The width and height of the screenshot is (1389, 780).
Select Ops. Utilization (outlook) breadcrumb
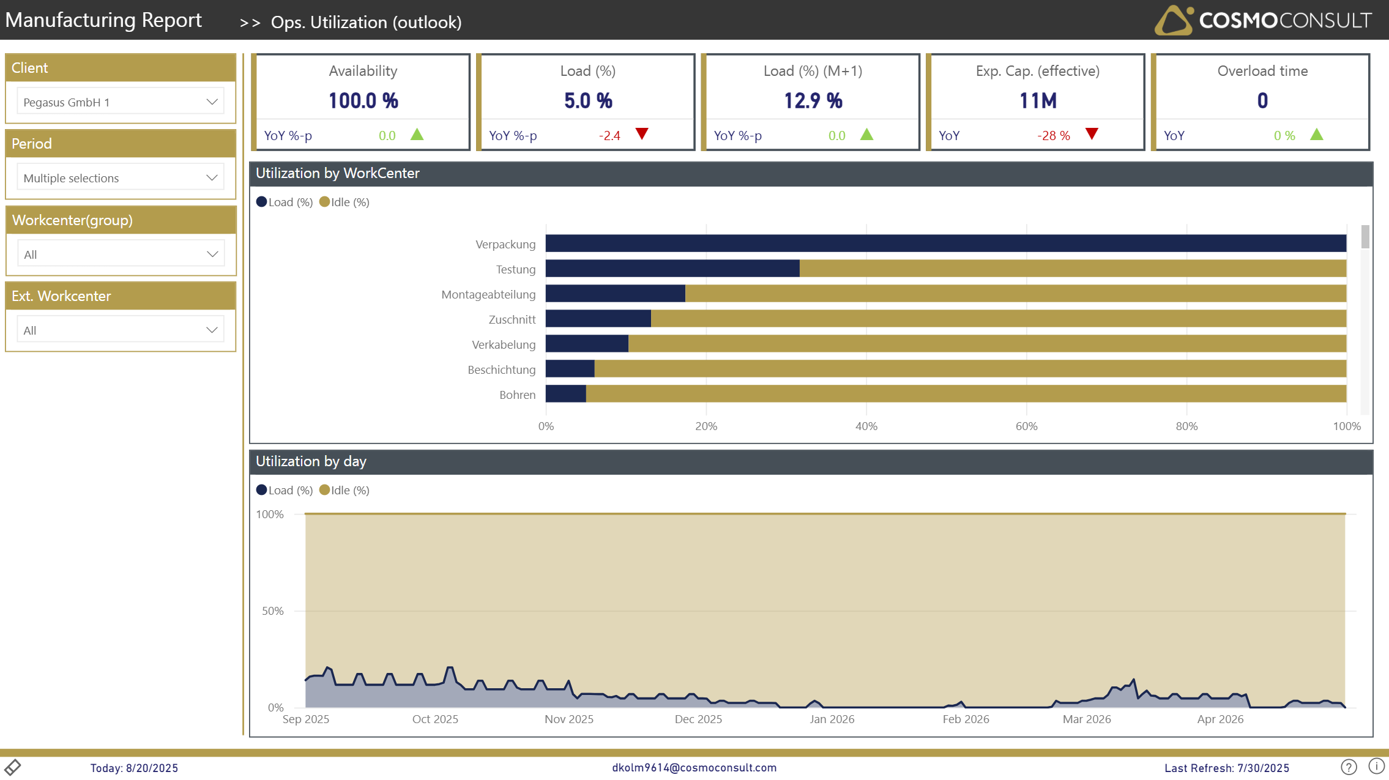click(x=366, y=22)
